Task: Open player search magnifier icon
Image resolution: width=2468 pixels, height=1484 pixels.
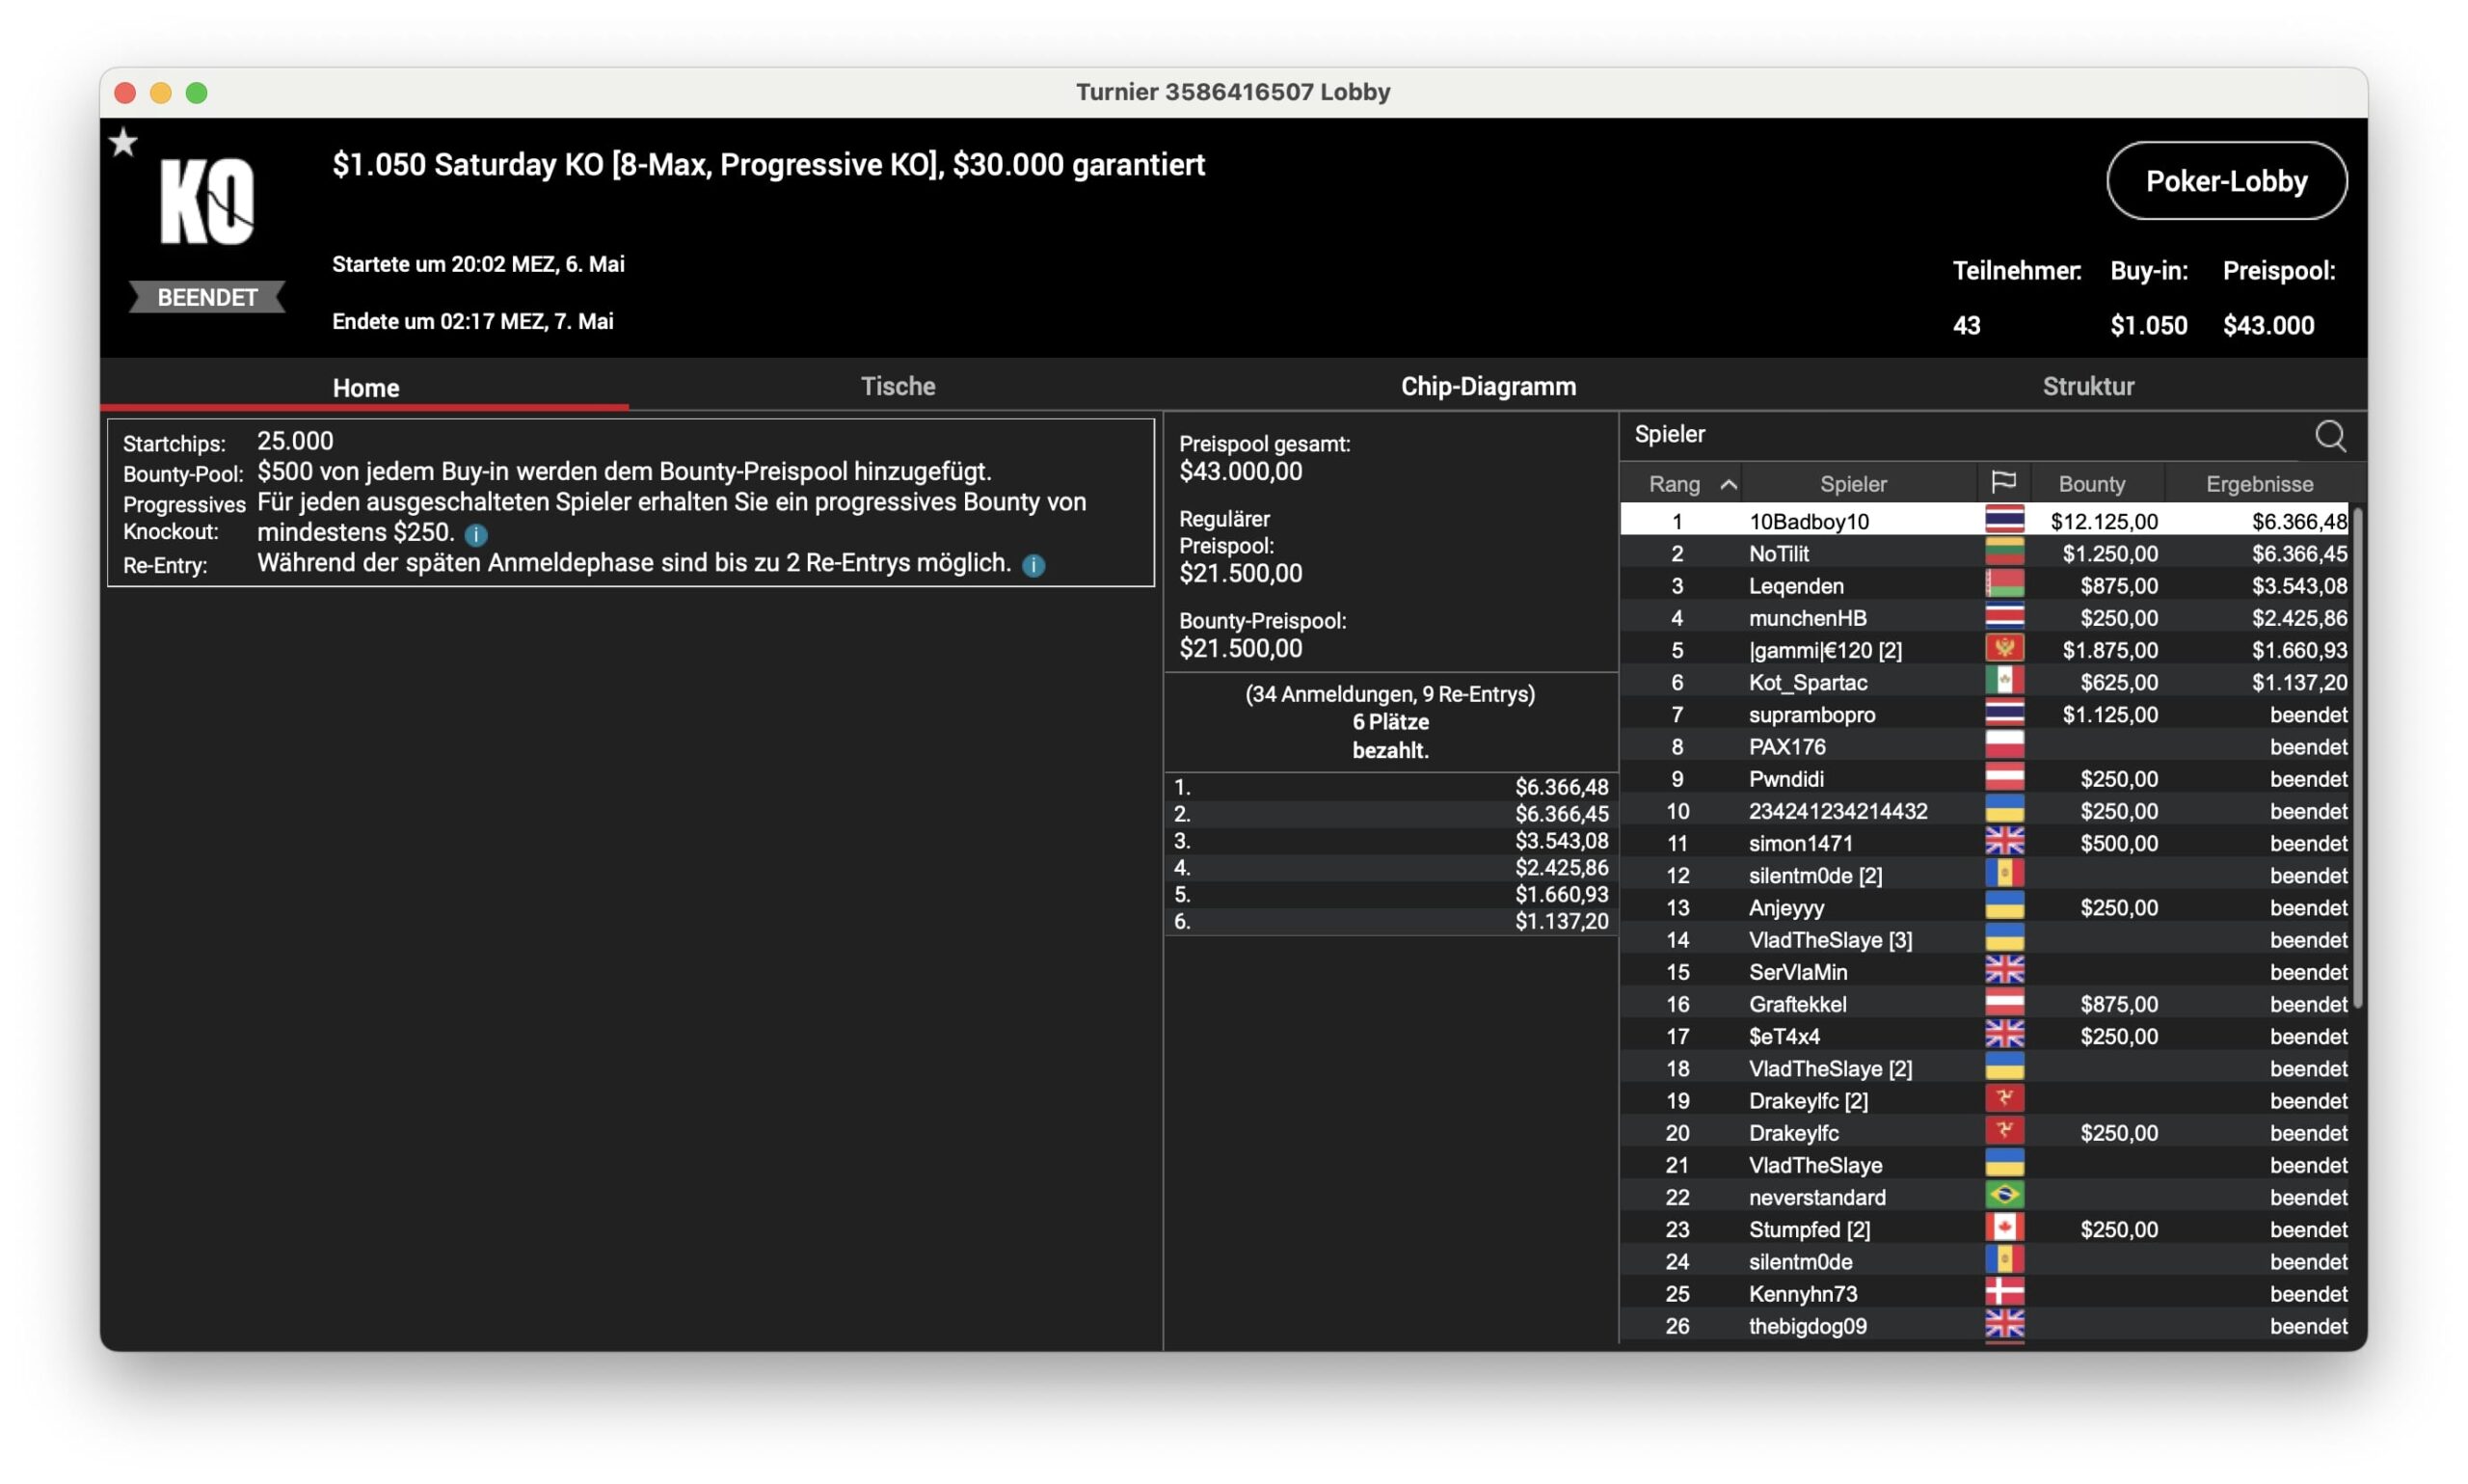Action: click(x=2328, y=435)
